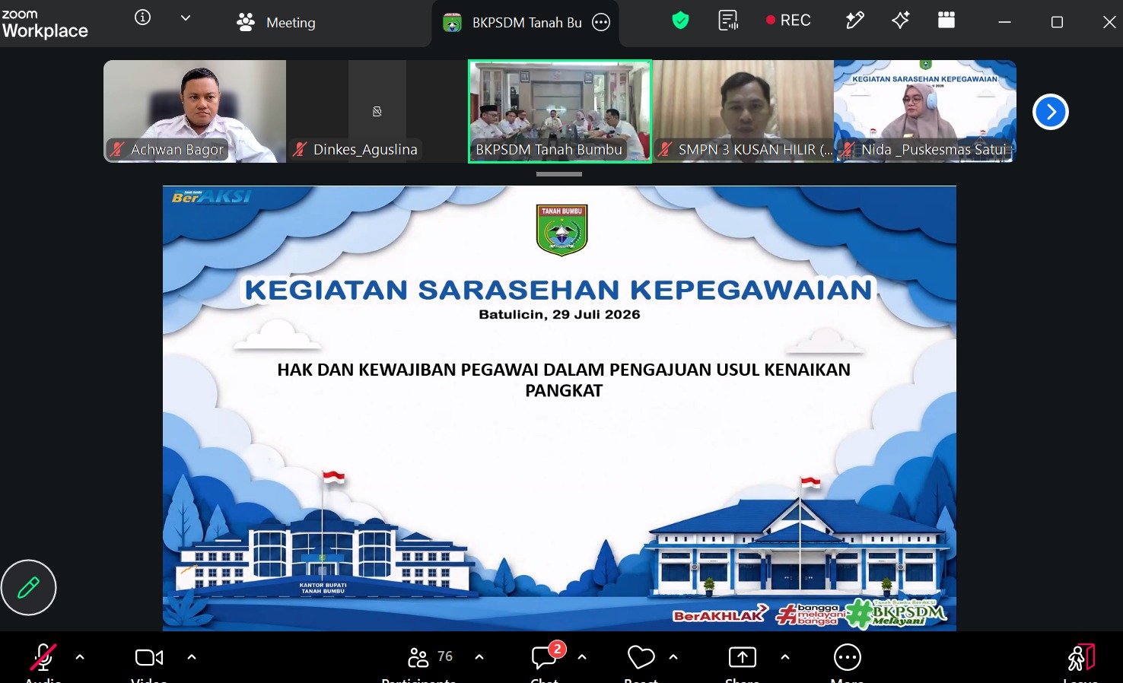Show next participants with the blue arrow
Screen dimensions: 1123x683
point(1051,112)
